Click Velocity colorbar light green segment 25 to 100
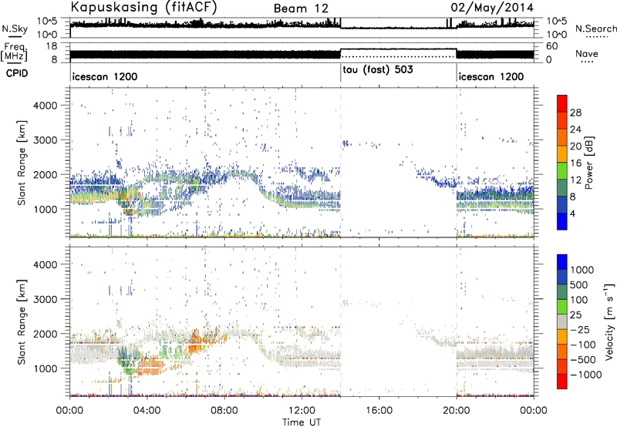 pos(562,307)
